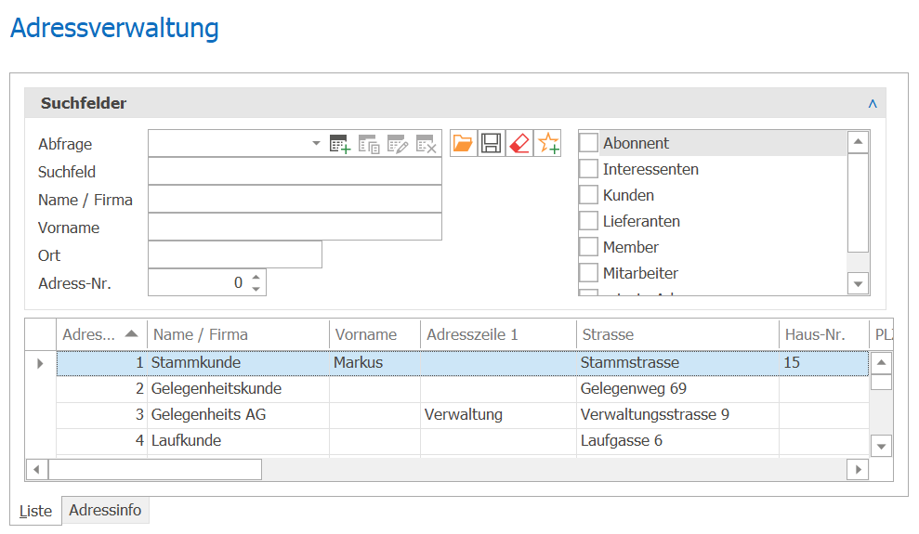Screen dimensions: 919x534
Task: Click the edit query pencil icon
Action: [398, 143]
